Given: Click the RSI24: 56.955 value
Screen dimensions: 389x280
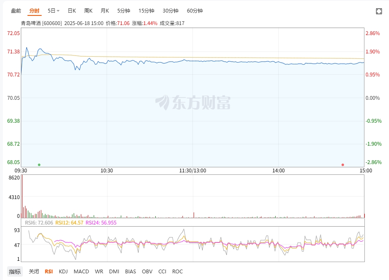Looking at the screenshot, I should coord(101,222).
